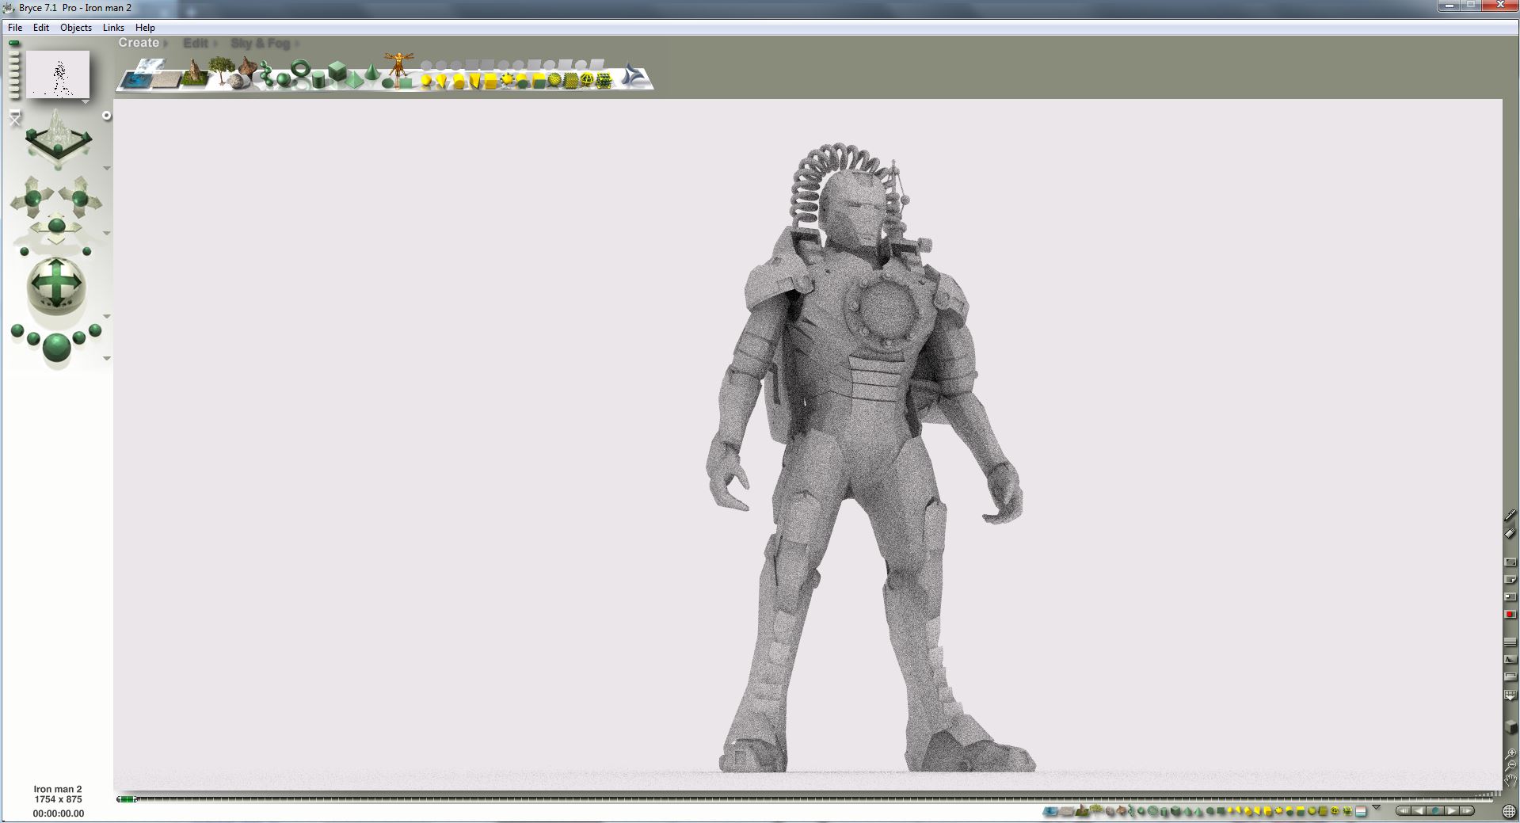The width and height of the screenshot is (1520, 823).
Task: Switch to the Edit palette tab
Action: (196, 43)
